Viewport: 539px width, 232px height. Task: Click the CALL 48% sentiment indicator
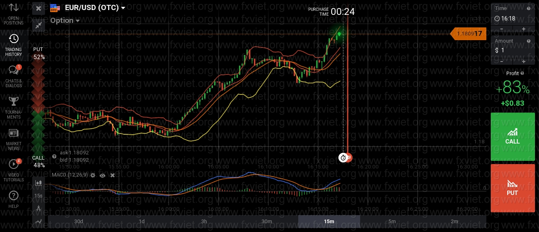point(39,161)
